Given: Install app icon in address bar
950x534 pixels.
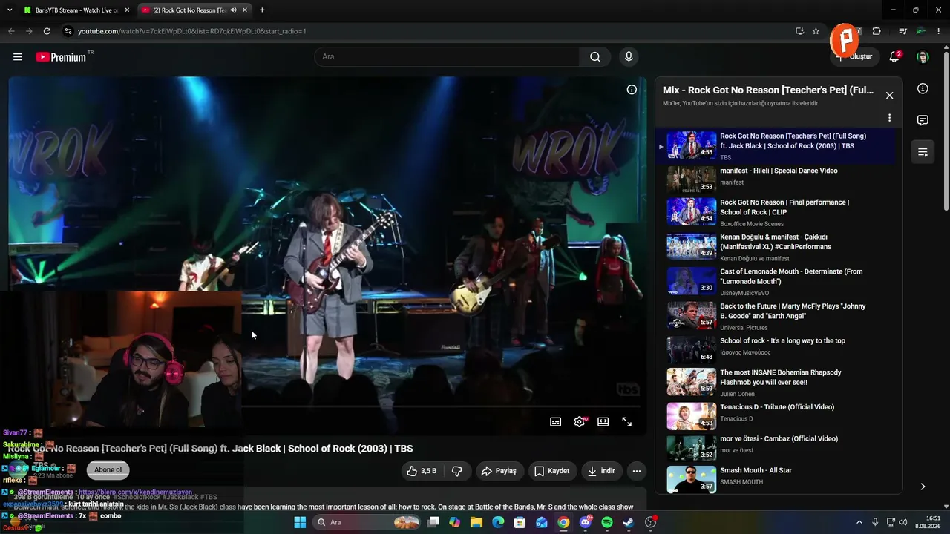Looking at the screenshot, I should coord(799,31).
